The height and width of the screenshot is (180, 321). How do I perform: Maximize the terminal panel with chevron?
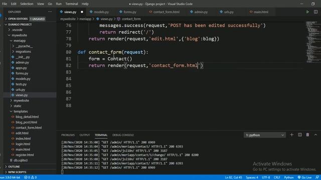(x=315, y=134)
